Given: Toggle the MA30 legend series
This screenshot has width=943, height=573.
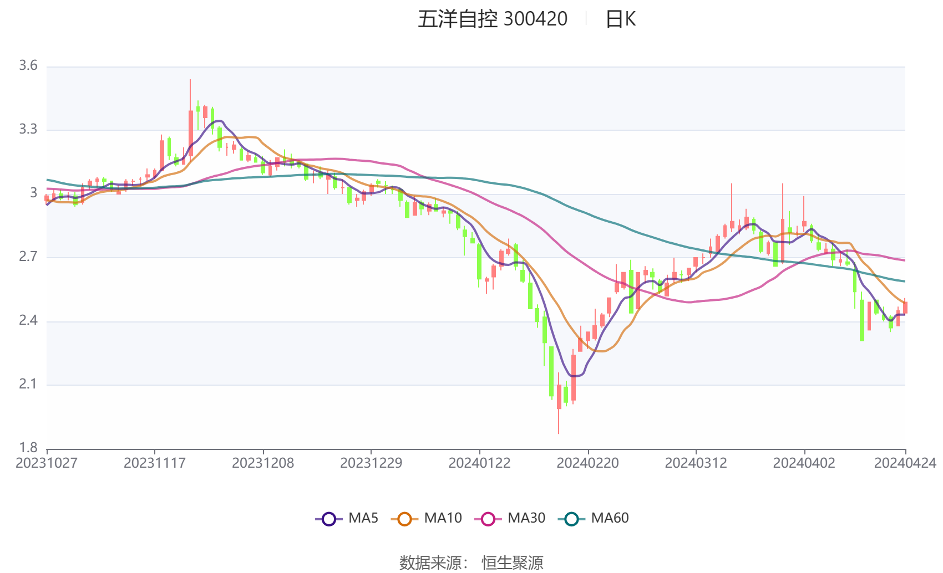Looking at the screenshot, I should (x=510, y=519).
